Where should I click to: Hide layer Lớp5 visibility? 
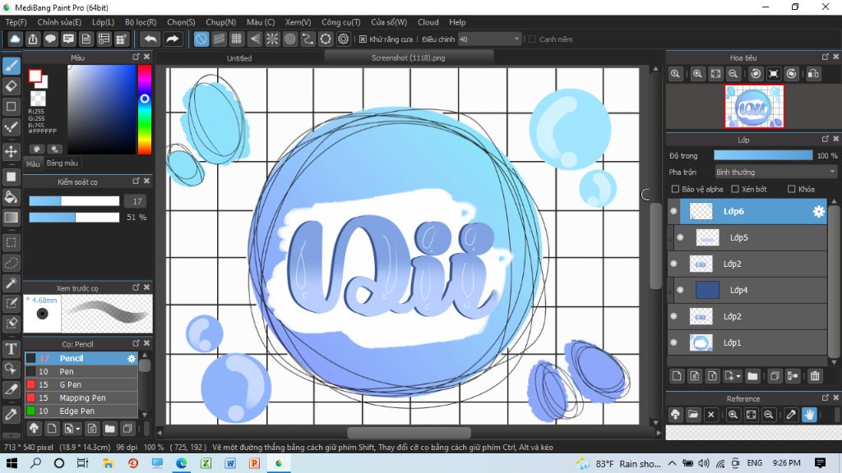click(680, 237)
